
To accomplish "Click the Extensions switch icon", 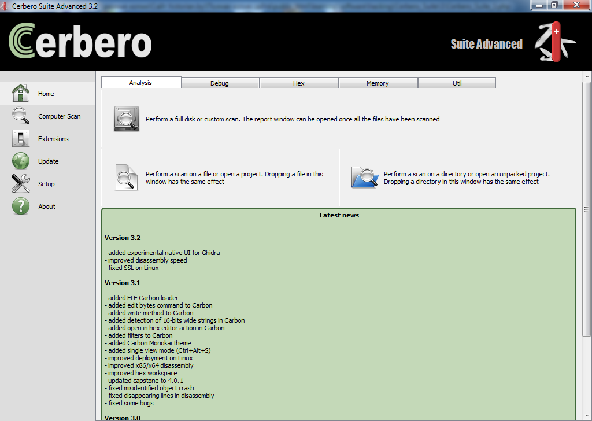I will (21, 138).
